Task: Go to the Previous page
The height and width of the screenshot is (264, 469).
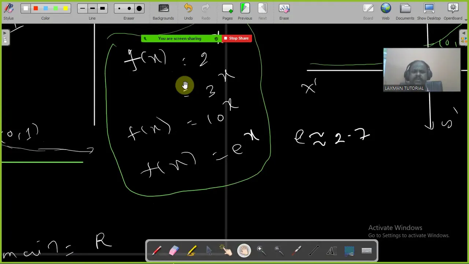Action: (x=245, y=11)
